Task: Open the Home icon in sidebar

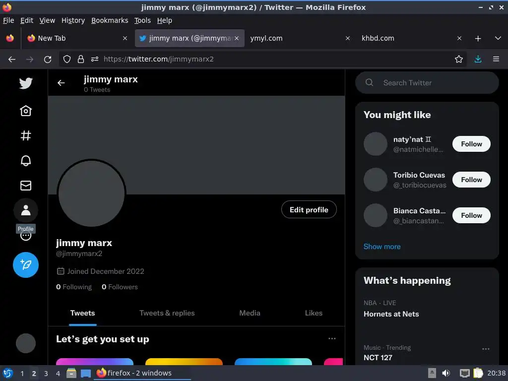Action: (26, 111)
